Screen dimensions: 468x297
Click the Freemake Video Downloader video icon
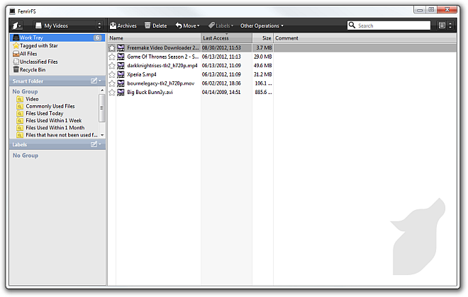click(x=121, y=48)
